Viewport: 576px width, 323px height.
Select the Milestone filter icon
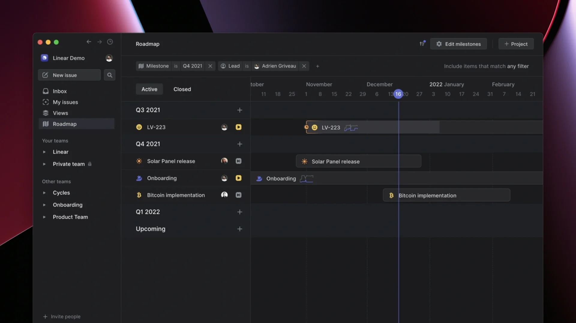point(141,66)
